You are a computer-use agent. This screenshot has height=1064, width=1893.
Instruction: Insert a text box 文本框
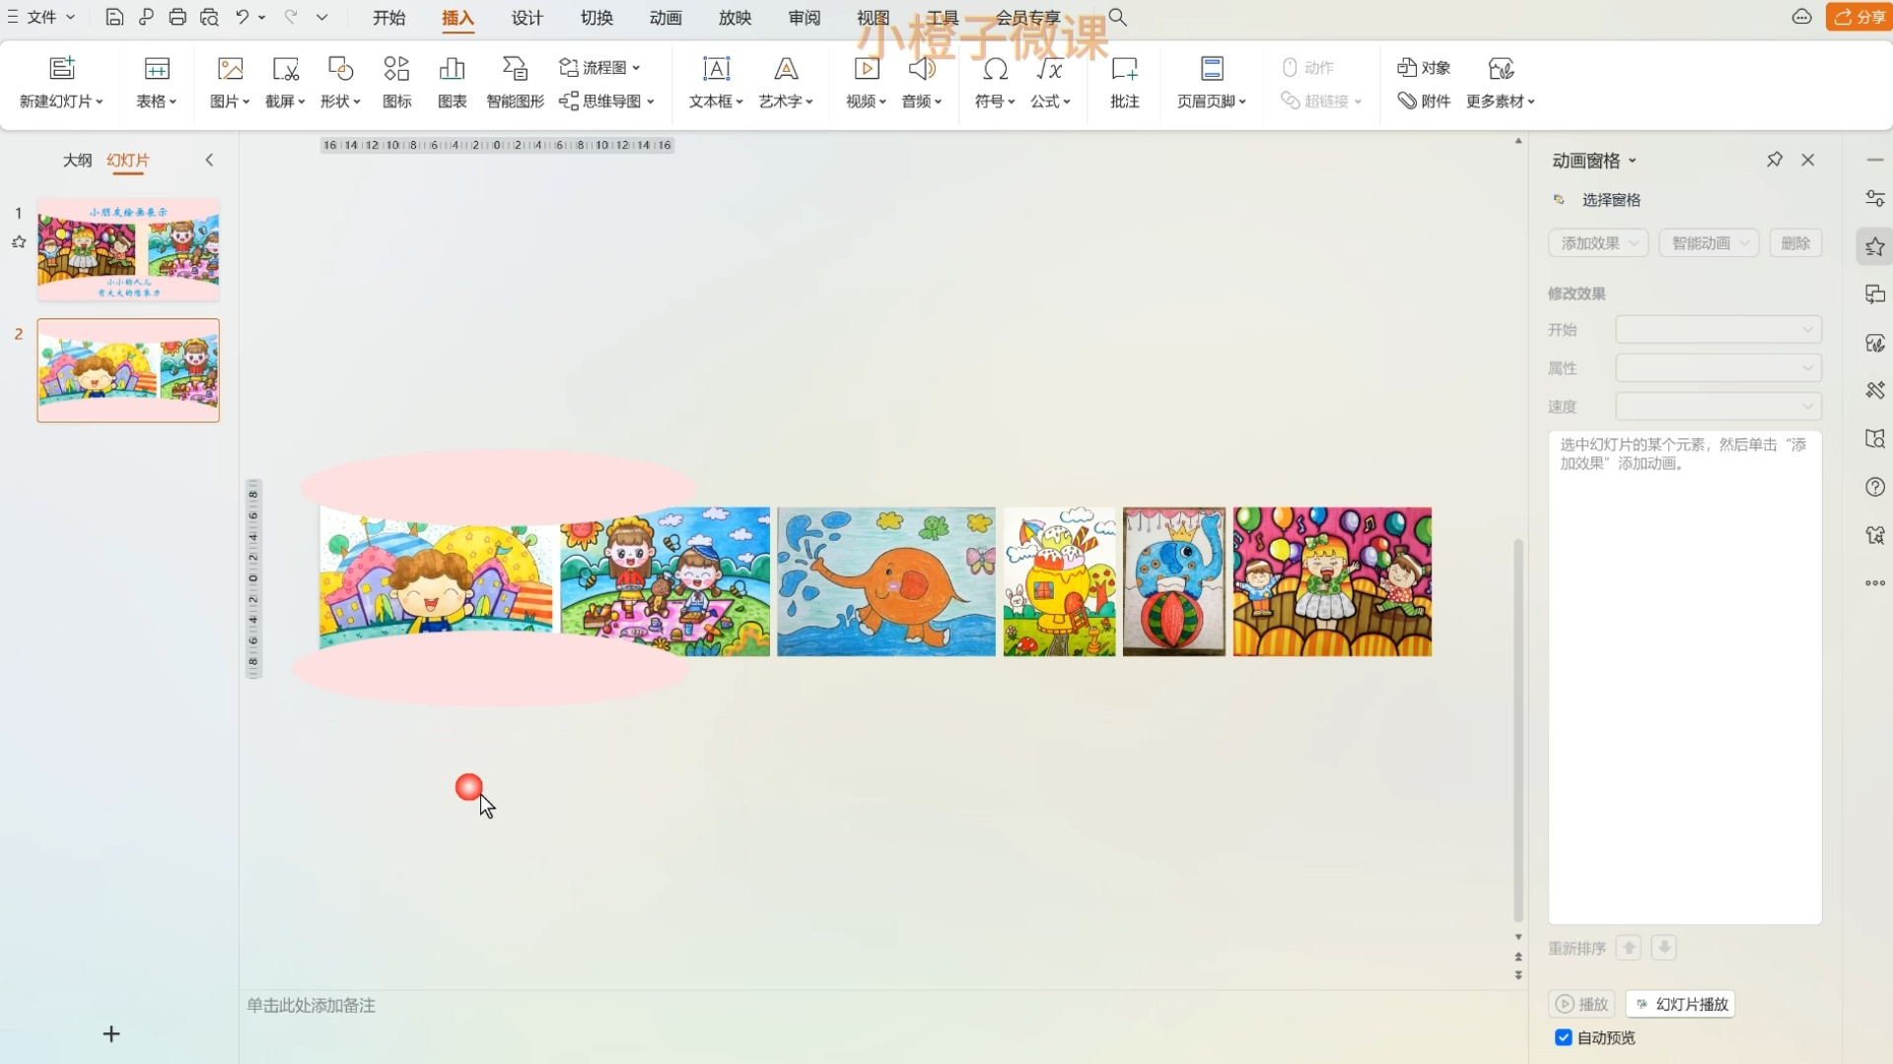point(716,69)
